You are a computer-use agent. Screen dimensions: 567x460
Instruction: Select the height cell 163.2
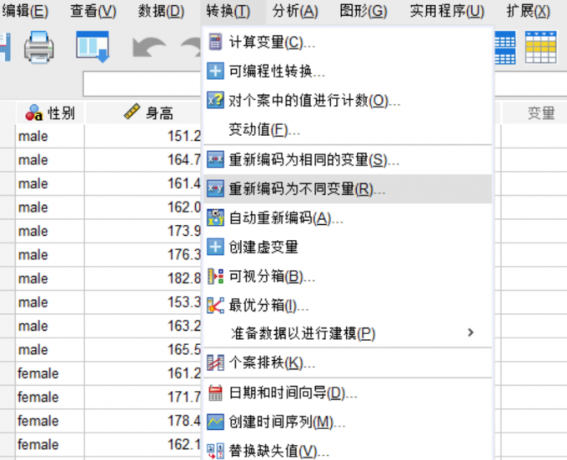click(x=143, y=326)
